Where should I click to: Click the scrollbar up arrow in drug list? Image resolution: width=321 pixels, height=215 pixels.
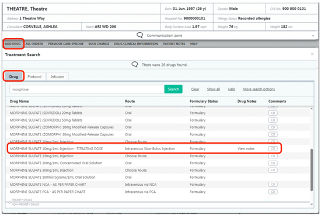tap(312, 109)
